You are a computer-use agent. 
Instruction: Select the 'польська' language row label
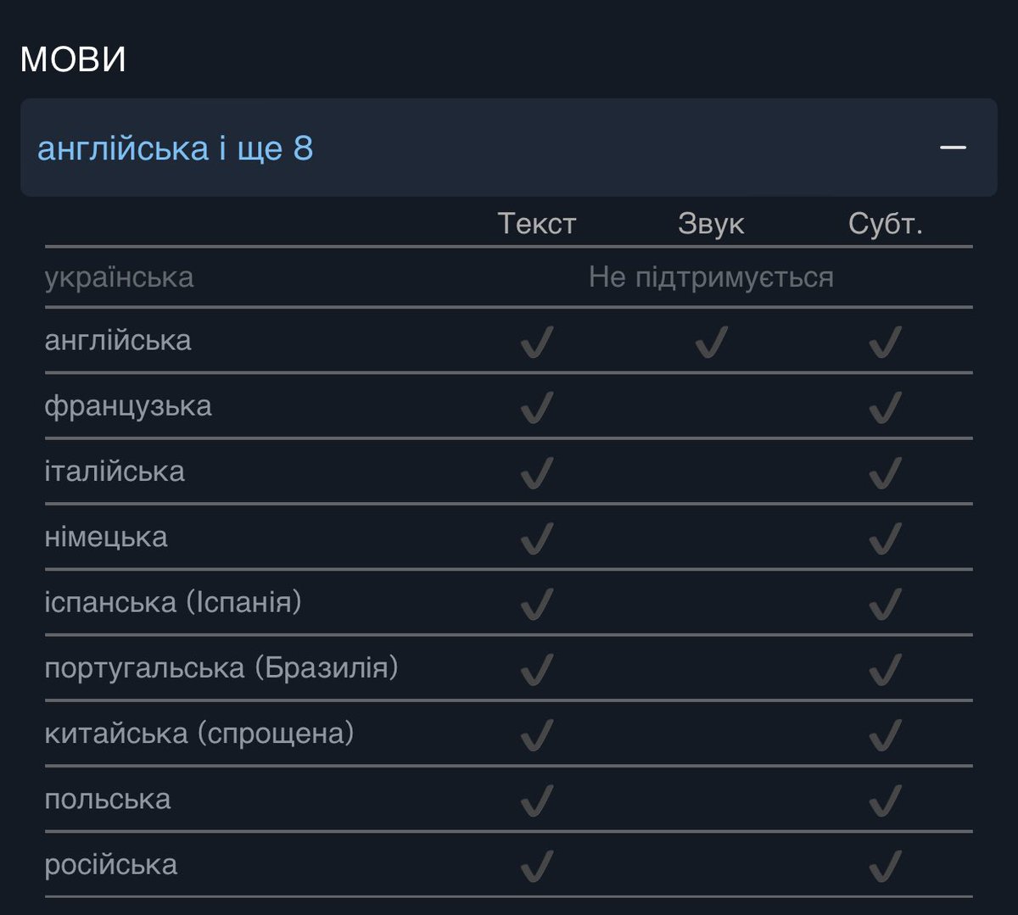point(108,799)
